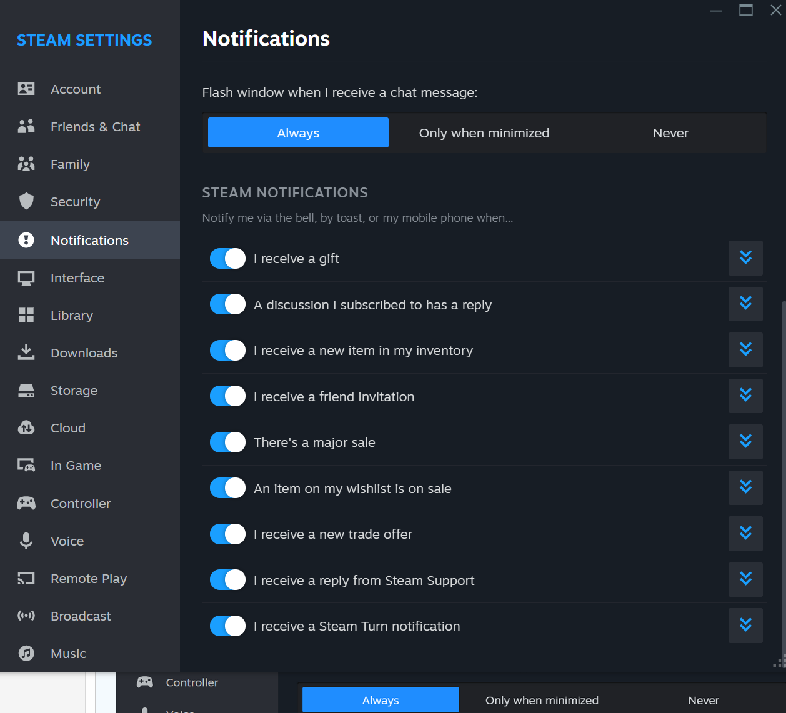Expand Steam Turn notification details

point(745,625)
